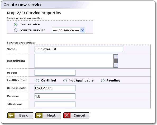
Task: Click into the Description text area
Action: 74,61
